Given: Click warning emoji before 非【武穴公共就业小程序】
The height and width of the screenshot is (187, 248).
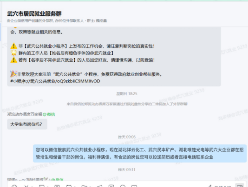Looking at the screenshot, I should point(14,46).
